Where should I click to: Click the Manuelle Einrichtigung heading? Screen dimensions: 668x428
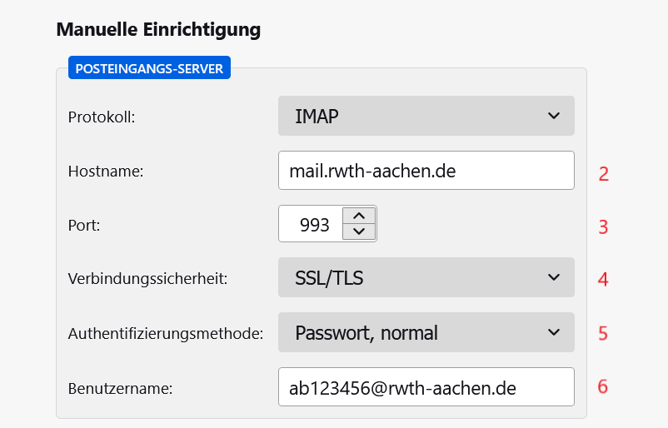(x=158, y=30)
